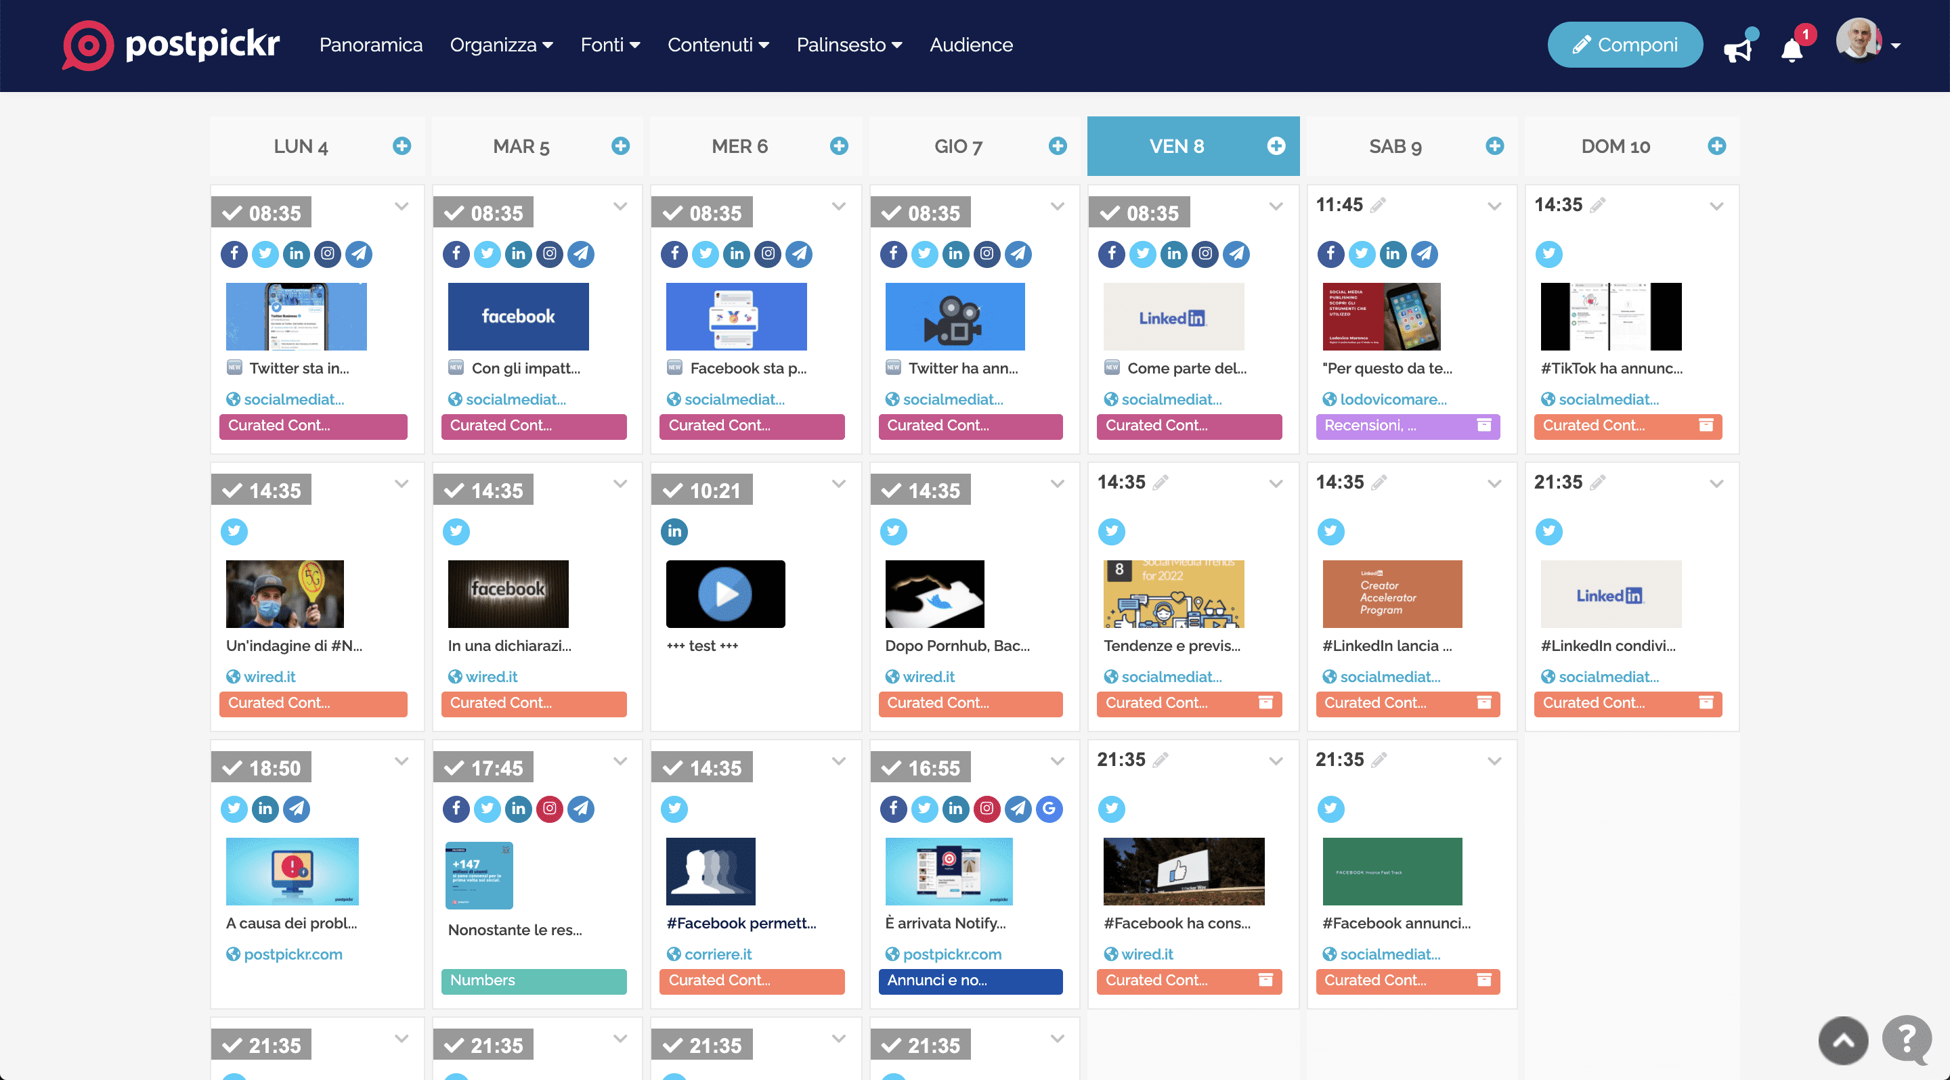The width and height of the screenshot is (1950, 1080).
Task: Toggle the 08:35 checkmark on LUN 4
Action: pyautogui.click(x=233, y=213)
